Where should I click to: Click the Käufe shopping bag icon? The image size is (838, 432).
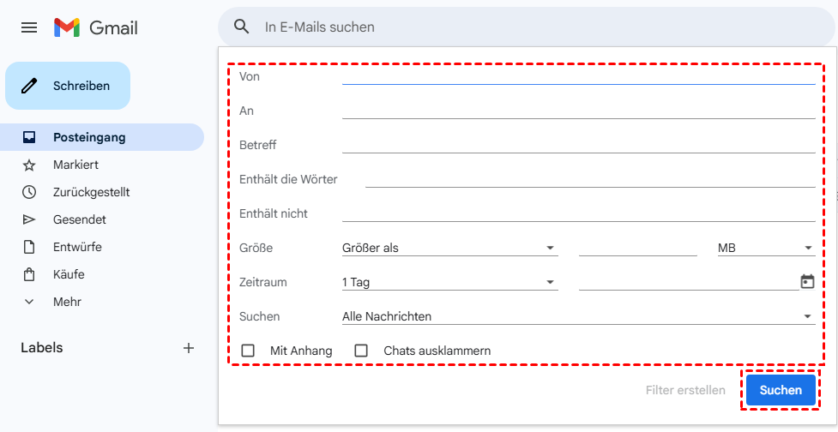pyautogui.click(x=29, y=274)
